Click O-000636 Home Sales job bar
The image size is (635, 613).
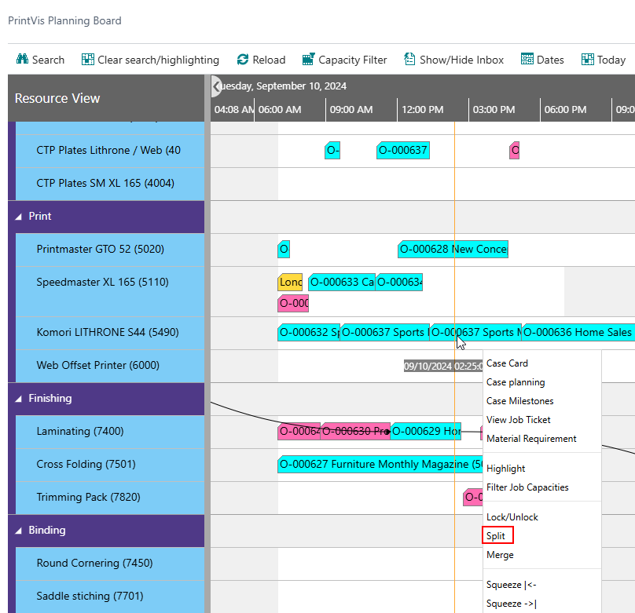pyautogui.click(x=578, y=332)
